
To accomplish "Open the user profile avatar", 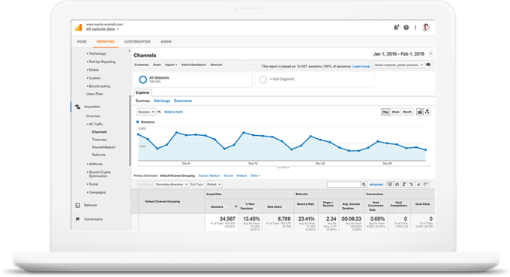I will (x=426, y=27).
